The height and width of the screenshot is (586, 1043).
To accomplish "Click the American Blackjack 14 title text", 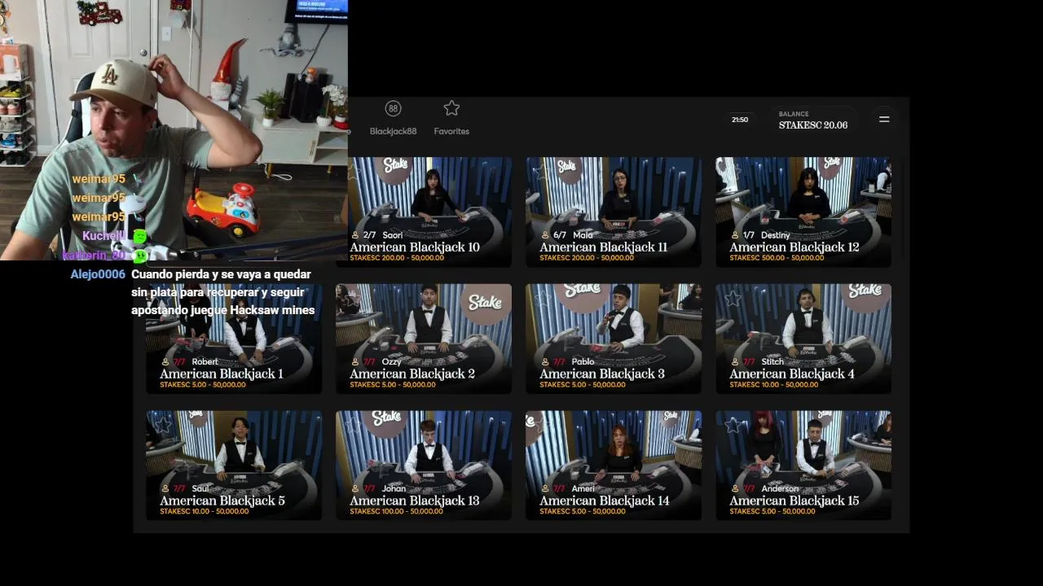I will pos(605,501).
